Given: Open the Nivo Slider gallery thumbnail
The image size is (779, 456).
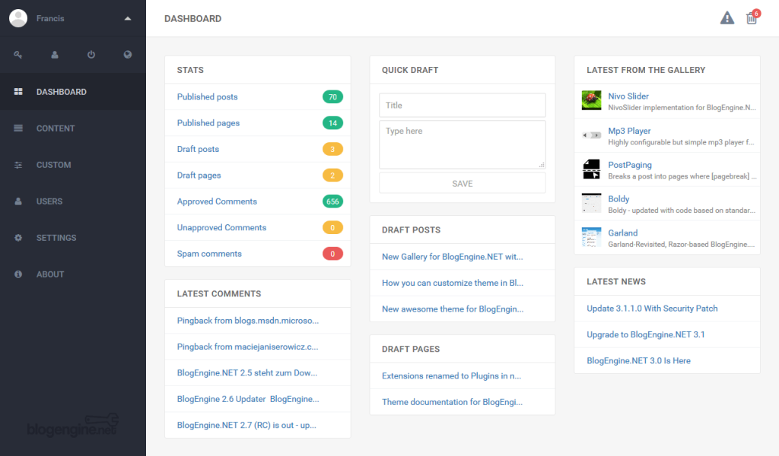Looking at the screenshot, I should point(591,100).
